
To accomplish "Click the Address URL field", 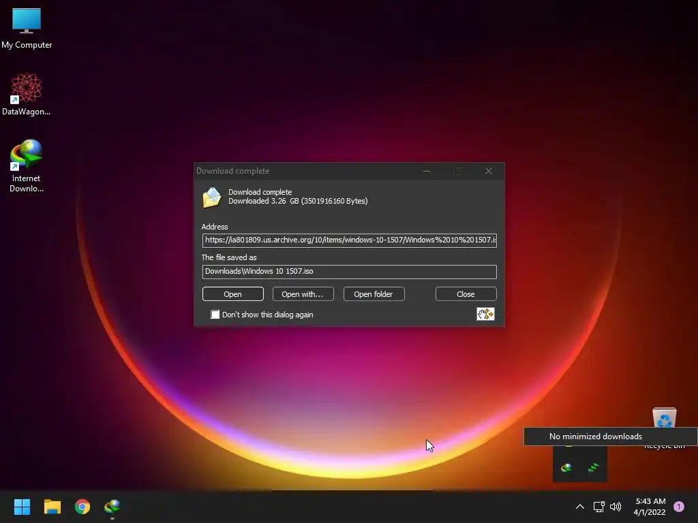I will coord(350,240).
